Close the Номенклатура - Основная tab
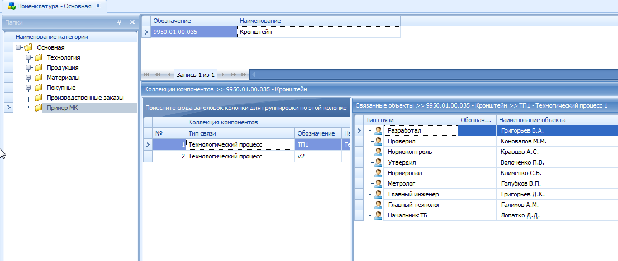This screenshot has width=618, height=261. tap(98, 6)
